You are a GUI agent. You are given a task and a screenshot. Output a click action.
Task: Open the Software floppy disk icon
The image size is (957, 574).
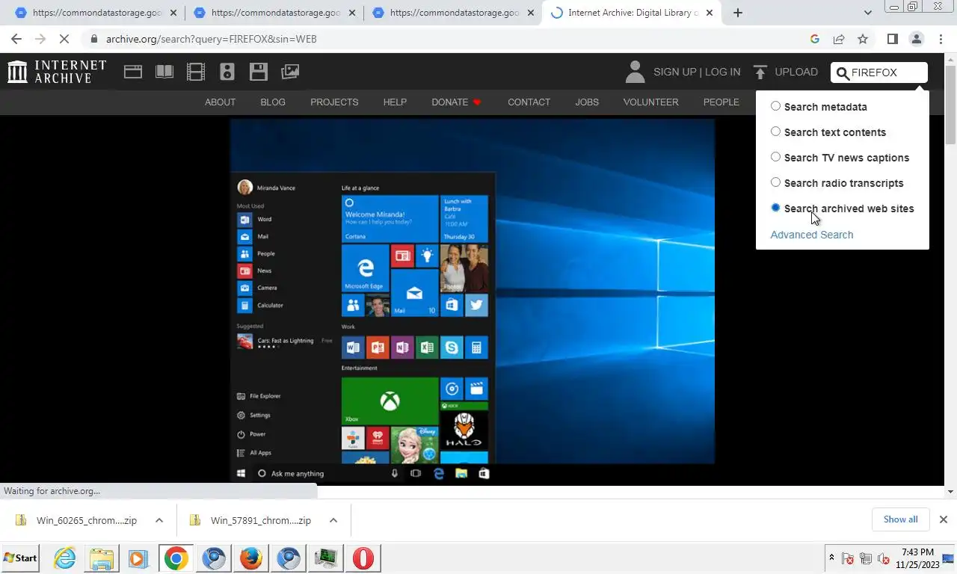259,72
